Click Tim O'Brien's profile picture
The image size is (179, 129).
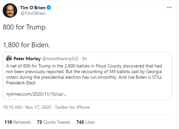tap(10, 11)
